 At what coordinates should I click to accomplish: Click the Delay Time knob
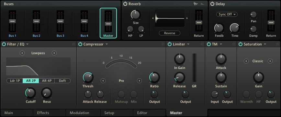point(235,28)
